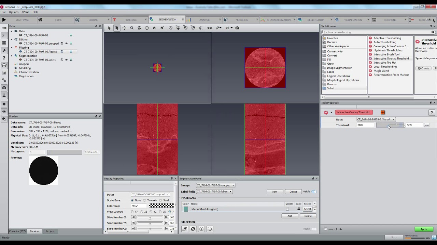The image size is (437, 245).
Task: Toggle visibility eye of .labels dataset
Action: click(66, 60)
